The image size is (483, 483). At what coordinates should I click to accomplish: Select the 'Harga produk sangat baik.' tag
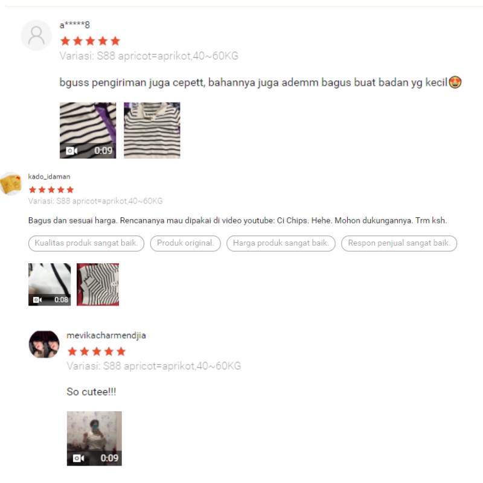click(x=281, y=243)
